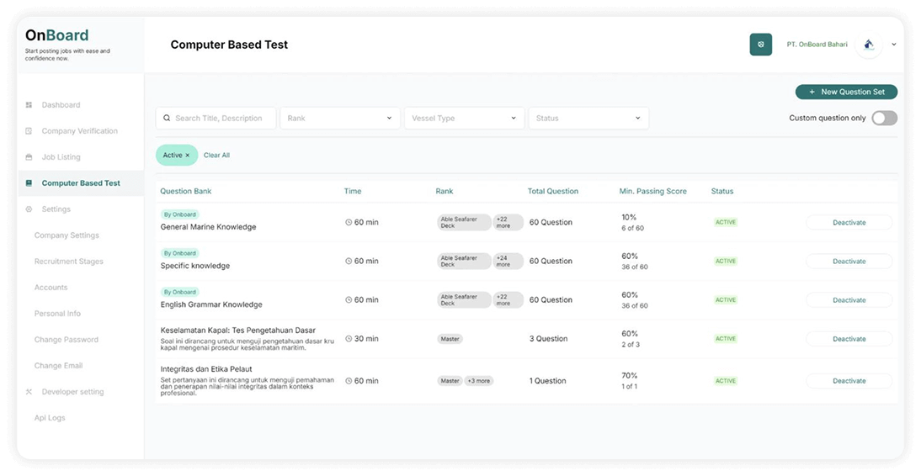Viewport: 921px width, 476px height.
Task: Click the Clear All filters link
Action: coord(216,156)
